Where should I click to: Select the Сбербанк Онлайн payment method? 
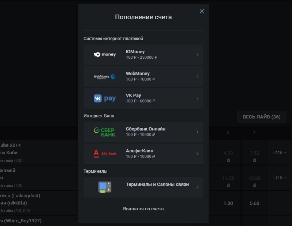point(143,132)
